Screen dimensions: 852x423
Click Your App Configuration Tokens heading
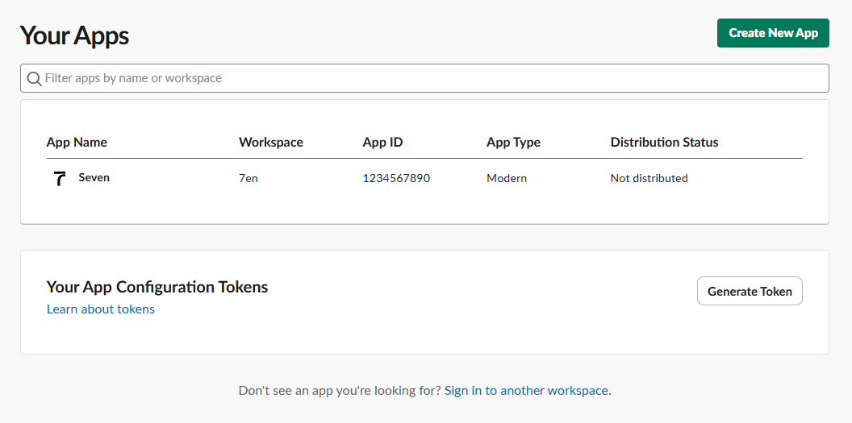[x=157, y=287]
